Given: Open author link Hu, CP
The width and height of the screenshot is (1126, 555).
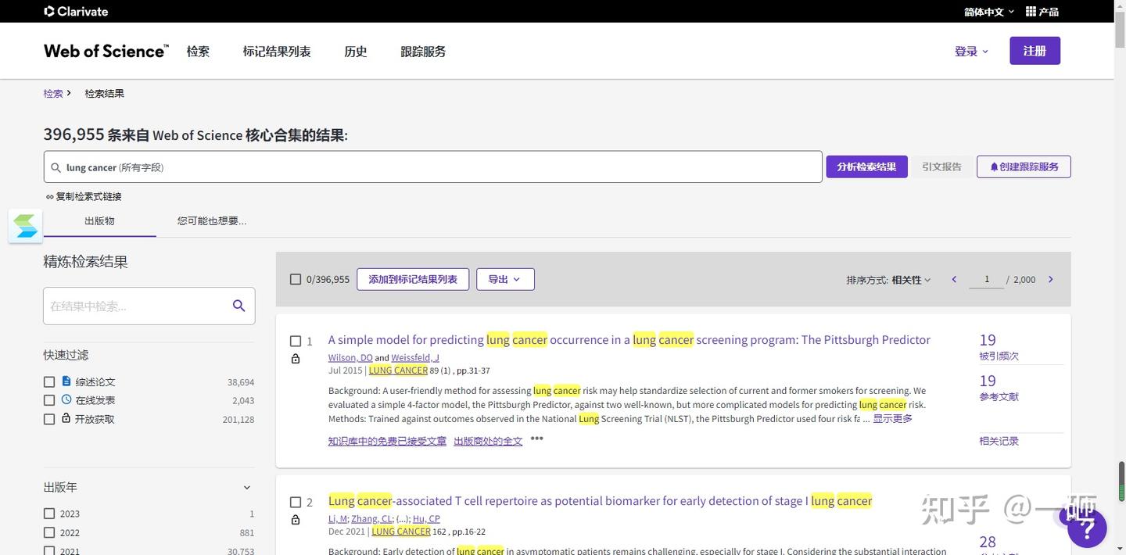Looking at the screenshot, I should pos(426,519).
